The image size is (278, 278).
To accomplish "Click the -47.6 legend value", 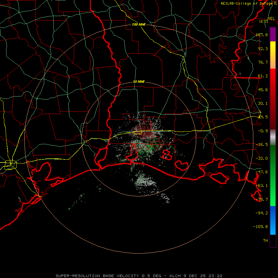I will [262, 172].
